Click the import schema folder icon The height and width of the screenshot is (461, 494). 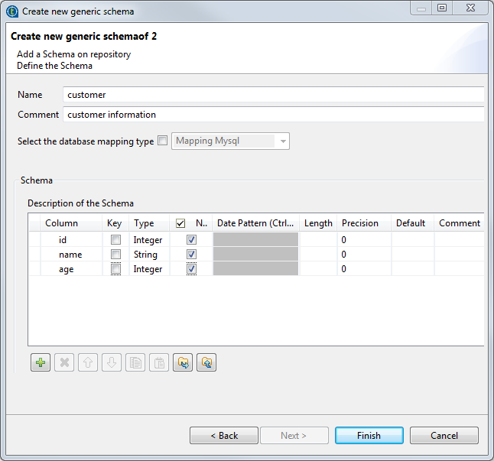pos(183,363)
